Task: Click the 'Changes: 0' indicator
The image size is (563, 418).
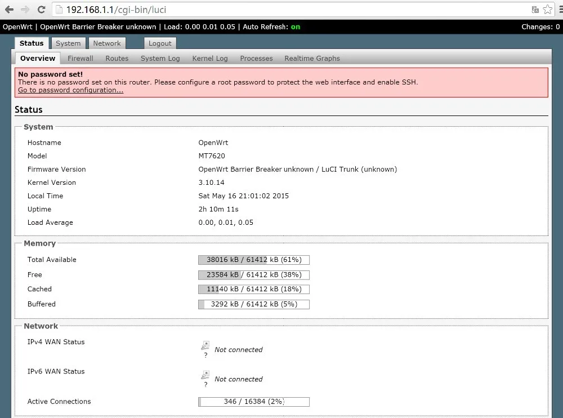Action: click(540, 27)
